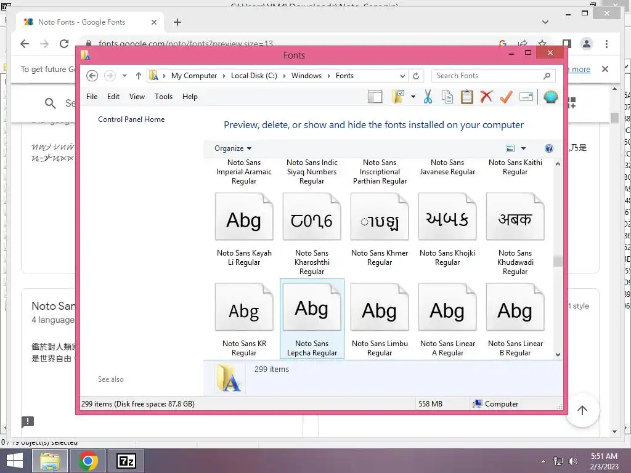Click the Cut scissors icon
631x473 pixels.
click(x=428, y=97)
